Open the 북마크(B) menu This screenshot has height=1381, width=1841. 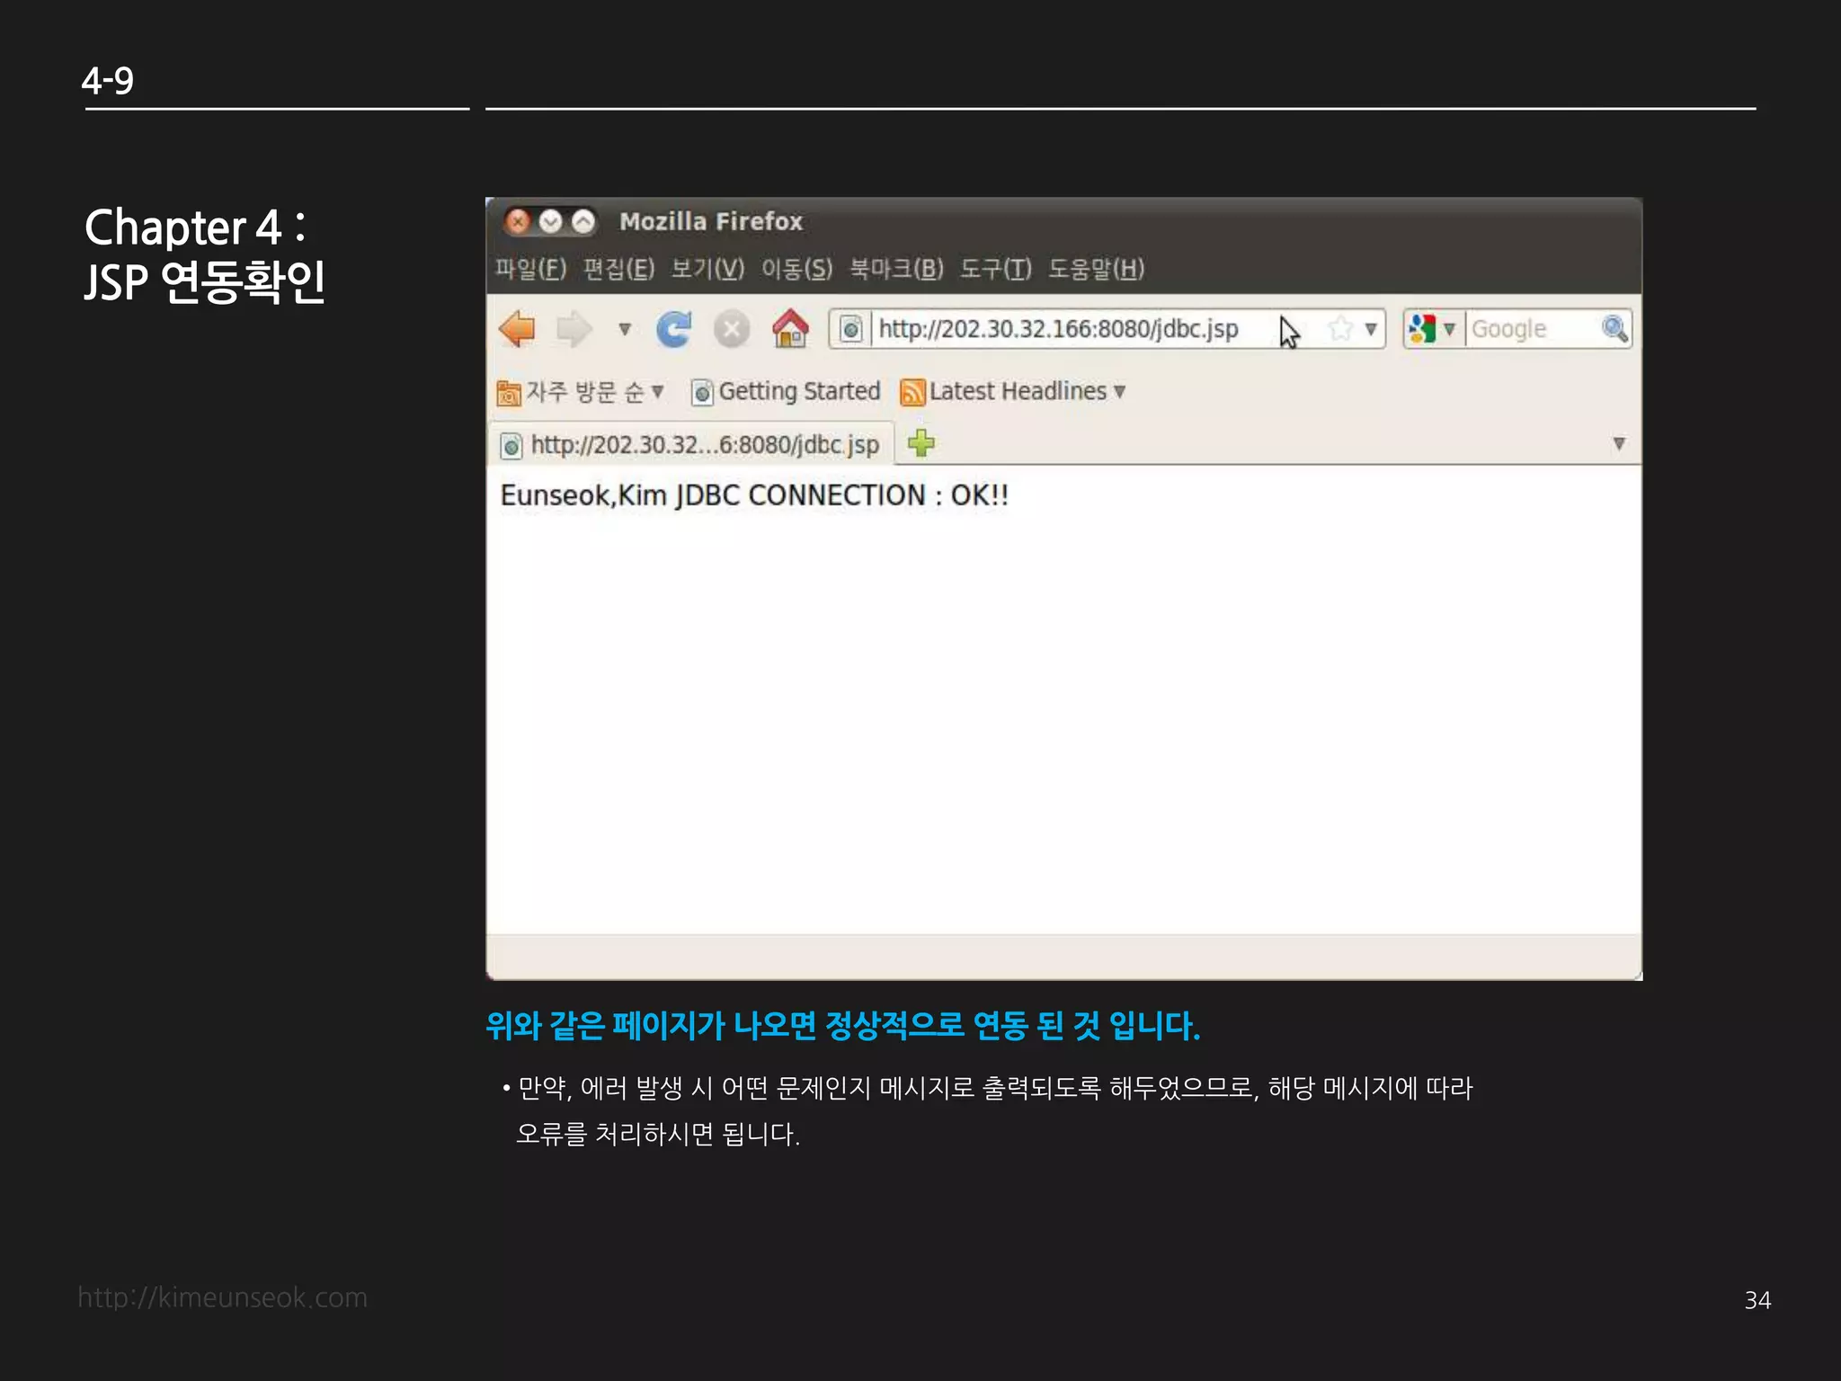[x=896, y=269]
